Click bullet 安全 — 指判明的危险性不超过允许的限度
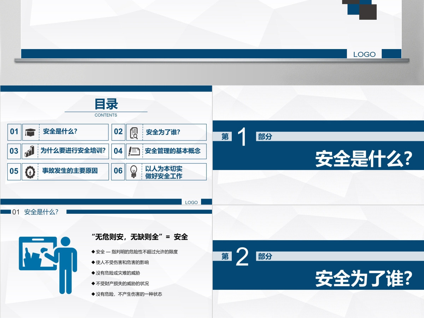Image resolution: width=424 pixels, height=318 pixels. [x=134, y=252]
